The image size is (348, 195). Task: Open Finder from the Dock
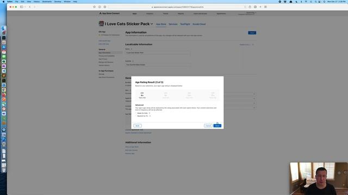pyautogui.click(x=4, y=28)
